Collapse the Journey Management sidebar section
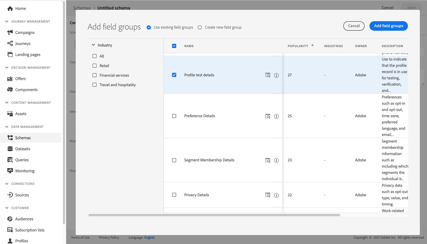 click(x=7, y=21)
